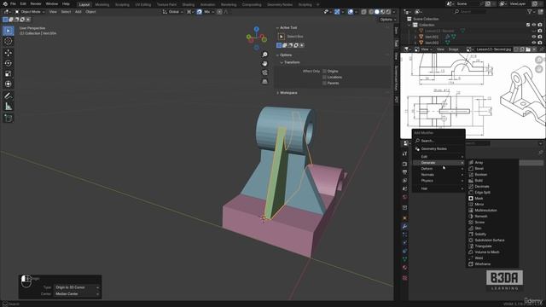Open the Render properties tab icon
Image resolution: width=546 pixels, height=307 pixels.
404,164
